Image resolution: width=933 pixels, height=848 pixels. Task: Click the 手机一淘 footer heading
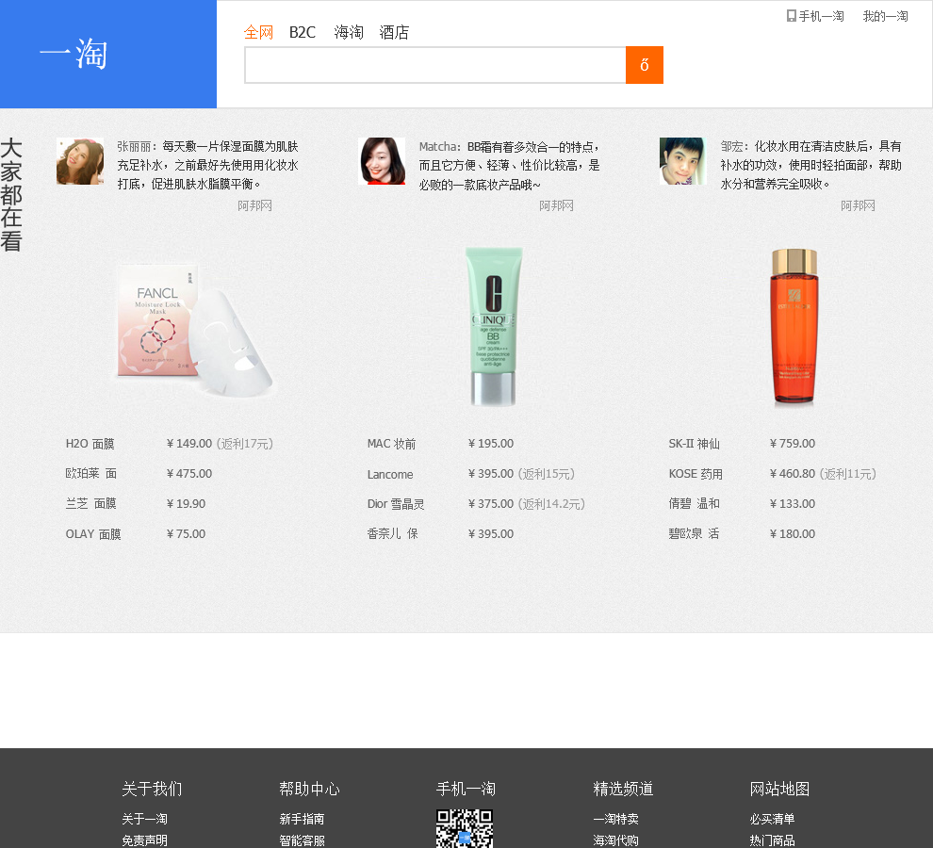click(x=466, y=789)
